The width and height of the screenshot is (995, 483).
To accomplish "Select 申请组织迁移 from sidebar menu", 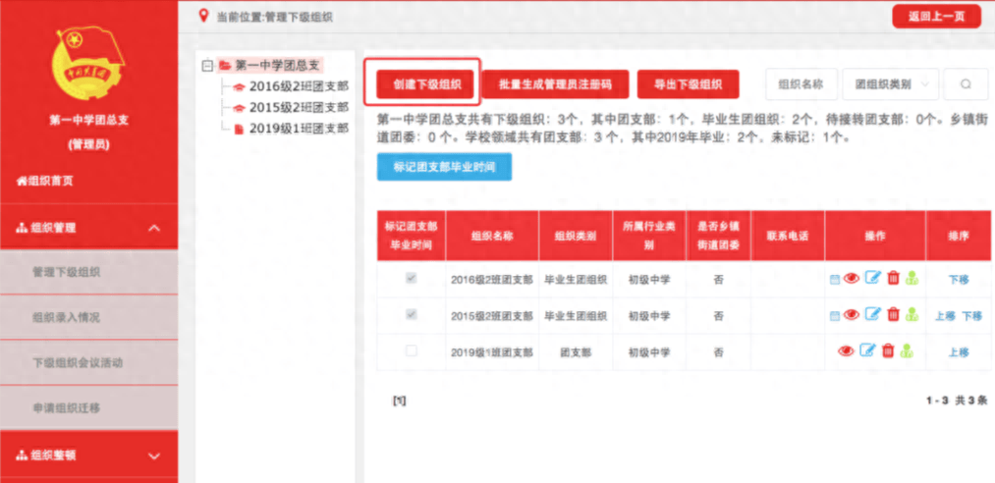I will (66, 407).
